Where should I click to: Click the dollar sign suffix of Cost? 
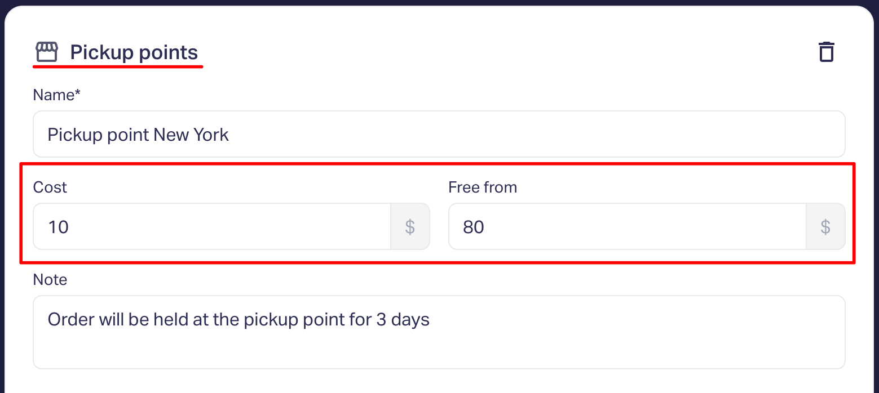click(x=410, y=226)
